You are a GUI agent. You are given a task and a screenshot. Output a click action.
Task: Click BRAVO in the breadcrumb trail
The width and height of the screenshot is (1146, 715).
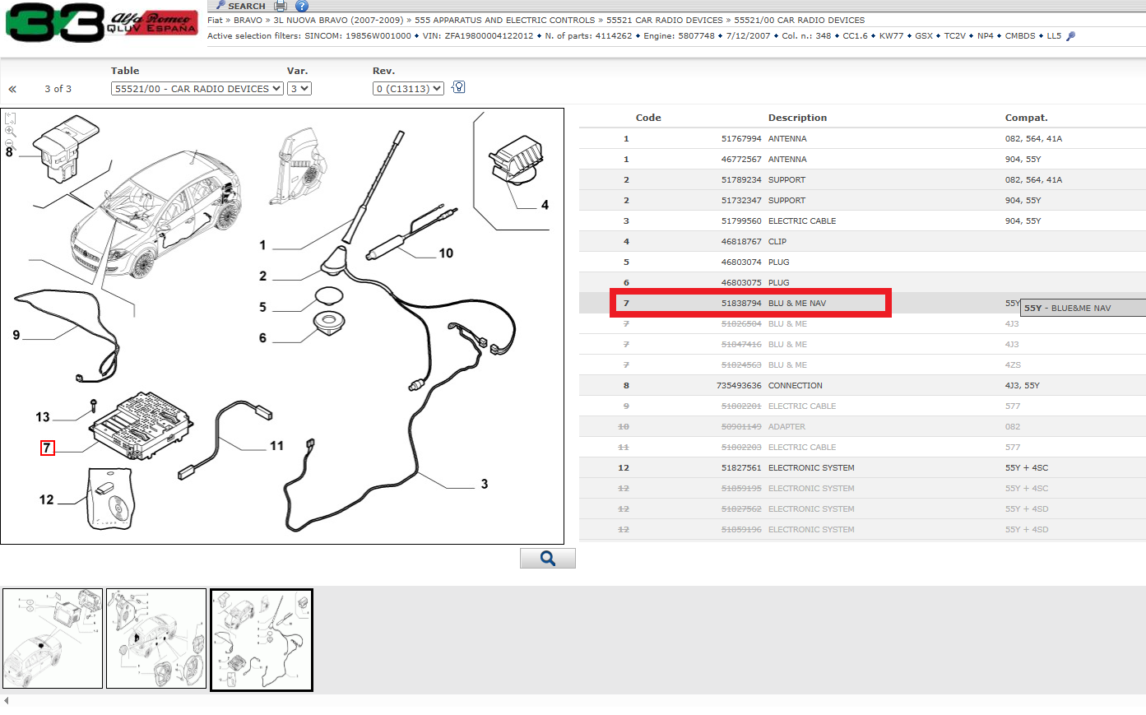tap(248, 20)
